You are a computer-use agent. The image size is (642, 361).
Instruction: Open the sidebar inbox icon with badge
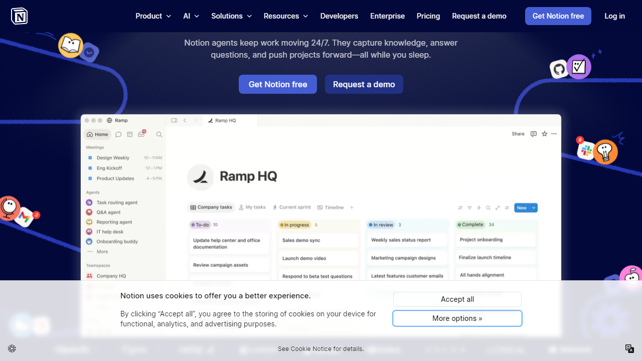click(x=141, y=134)
